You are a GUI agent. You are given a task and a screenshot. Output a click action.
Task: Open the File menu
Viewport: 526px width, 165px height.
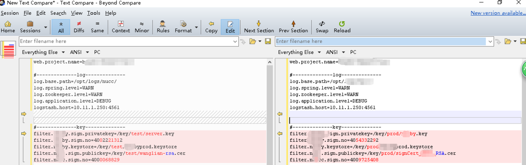coord(28,13)
